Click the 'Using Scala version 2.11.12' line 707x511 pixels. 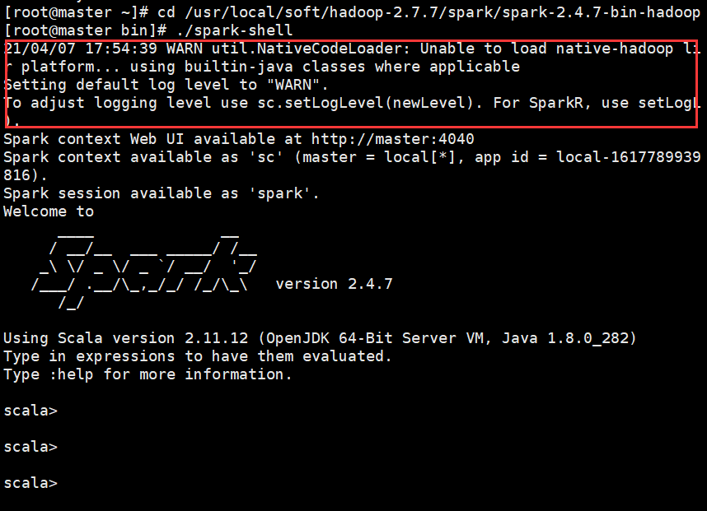[x=321, y=338]
